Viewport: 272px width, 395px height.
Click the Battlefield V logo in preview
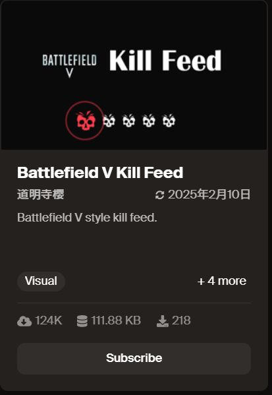click(x=69, y=66)
